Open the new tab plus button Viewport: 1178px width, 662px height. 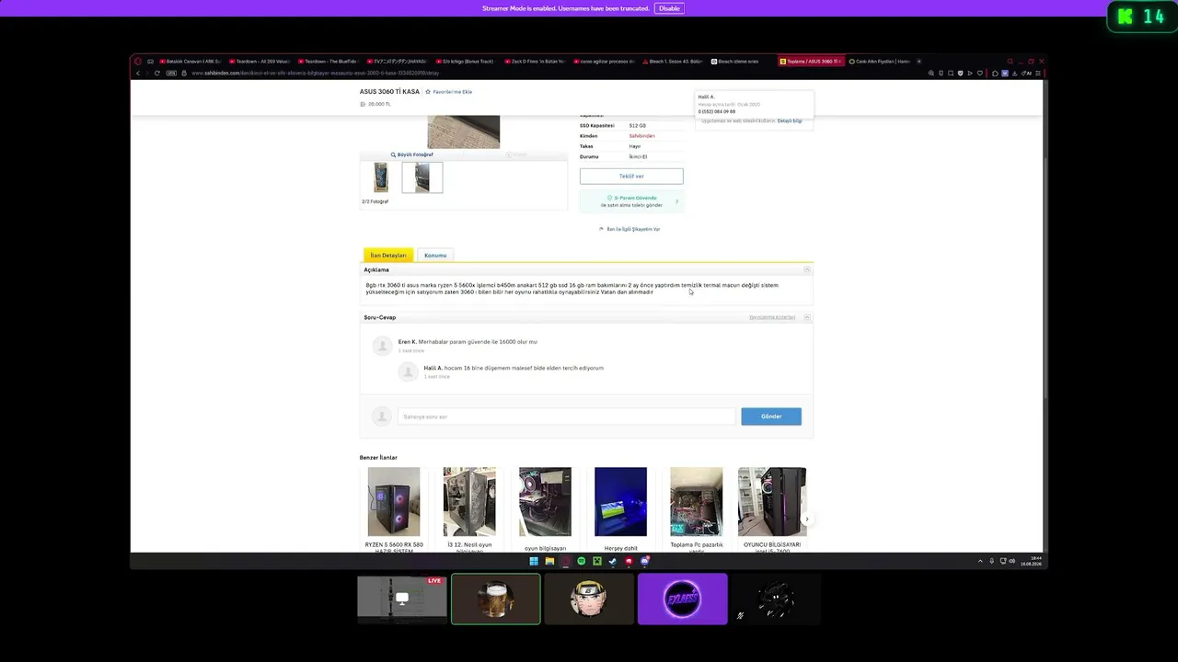[918, 62]
